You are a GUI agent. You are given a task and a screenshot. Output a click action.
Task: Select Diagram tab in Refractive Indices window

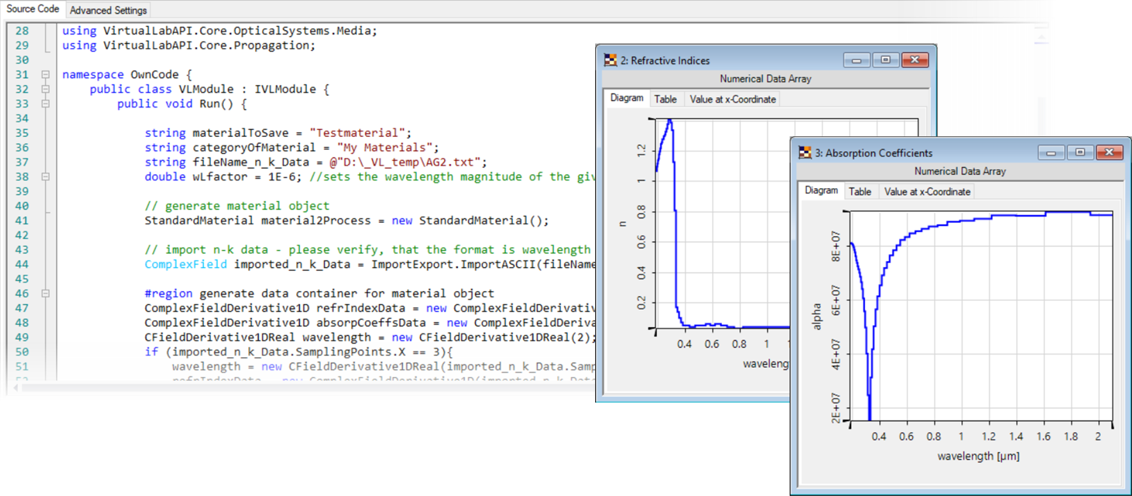click(626, 98)
